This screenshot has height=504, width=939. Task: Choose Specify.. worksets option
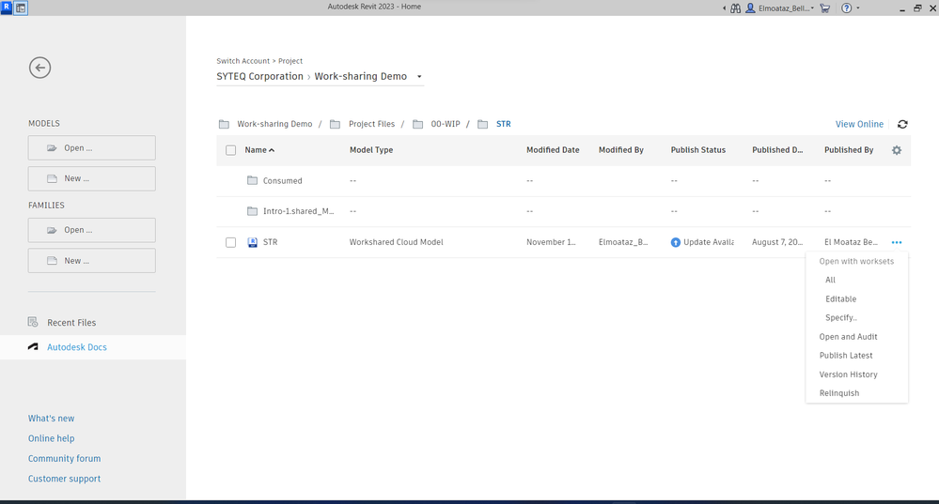tap(841, 317)
